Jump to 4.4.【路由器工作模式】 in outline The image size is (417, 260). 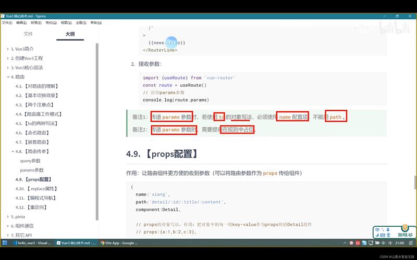tap(39, 114)
